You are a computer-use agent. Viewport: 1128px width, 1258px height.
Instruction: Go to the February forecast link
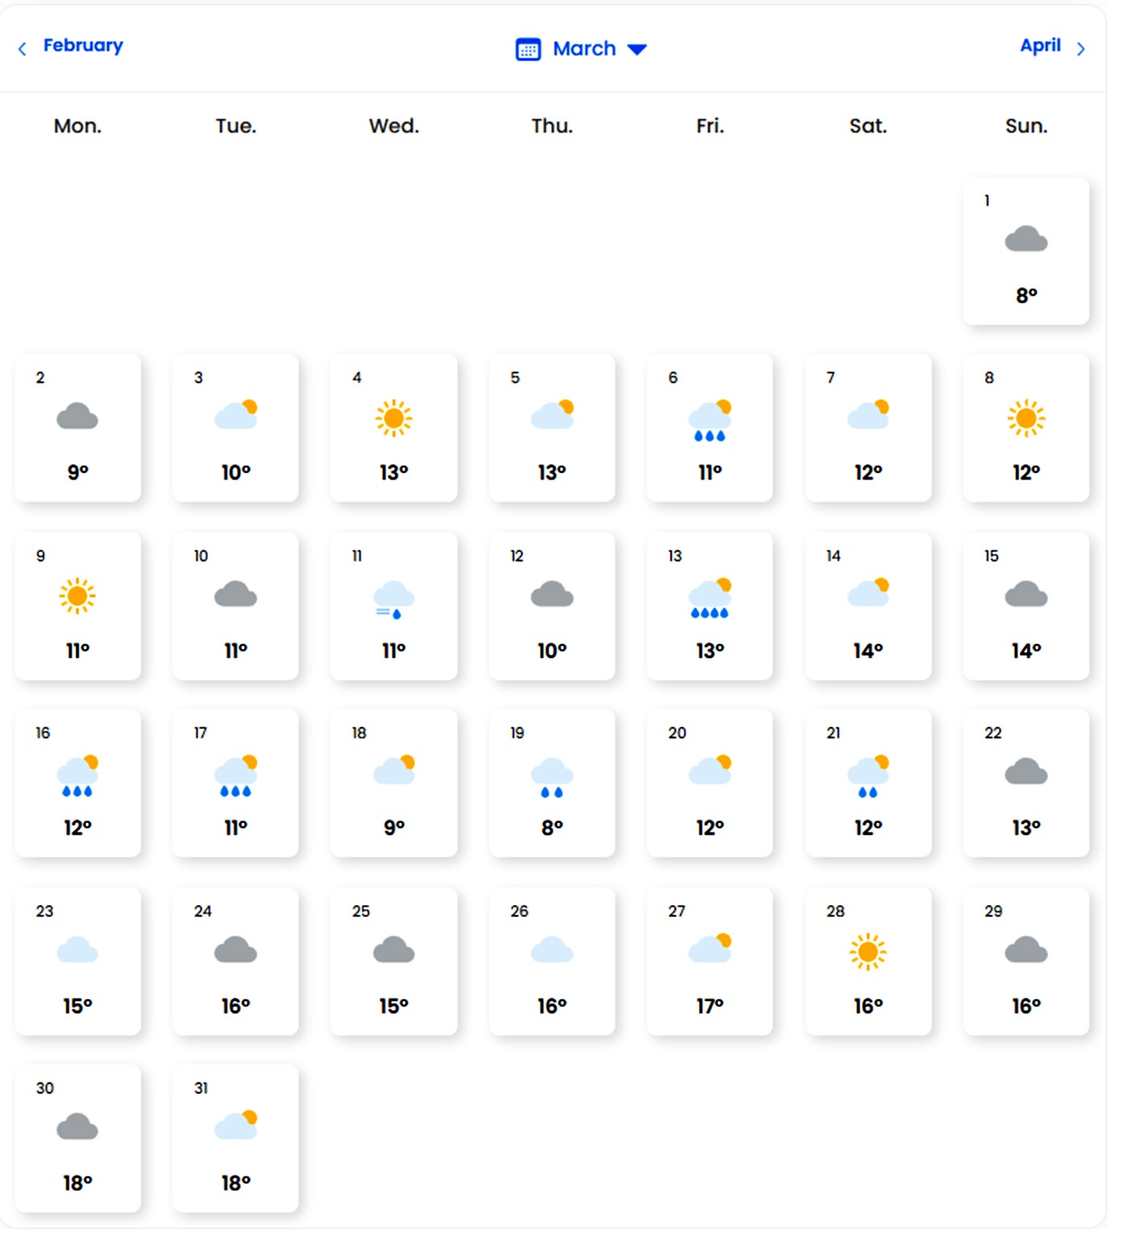click(x=83, y=46)
